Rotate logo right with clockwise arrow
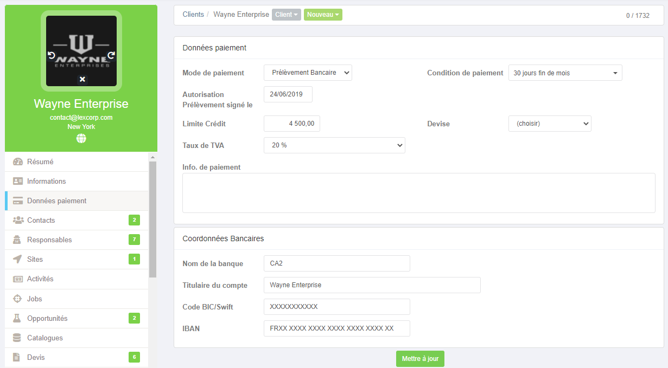Image resolution: width=668 pixels, height=368 pixels. 111,55
